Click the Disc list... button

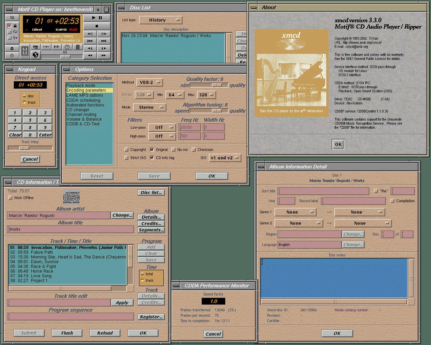pyautogui.click(x=151, y=192)
